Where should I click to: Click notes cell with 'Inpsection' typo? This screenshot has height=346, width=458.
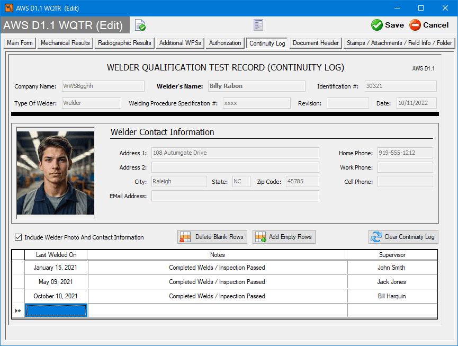point(217,296)
